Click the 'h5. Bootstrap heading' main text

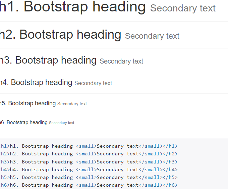click(x=28, y=103)
